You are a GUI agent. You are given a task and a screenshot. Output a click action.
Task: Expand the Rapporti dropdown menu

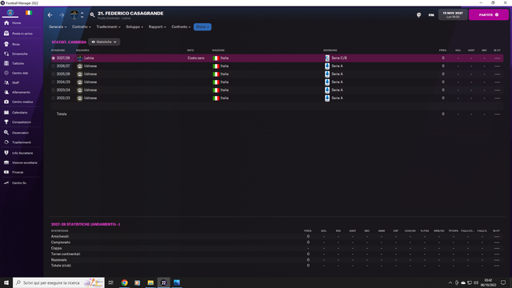tap(157, 26)
